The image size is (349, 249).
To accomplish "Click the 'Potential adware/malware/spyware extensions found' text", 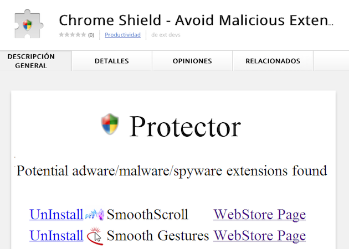I will 172,170.
